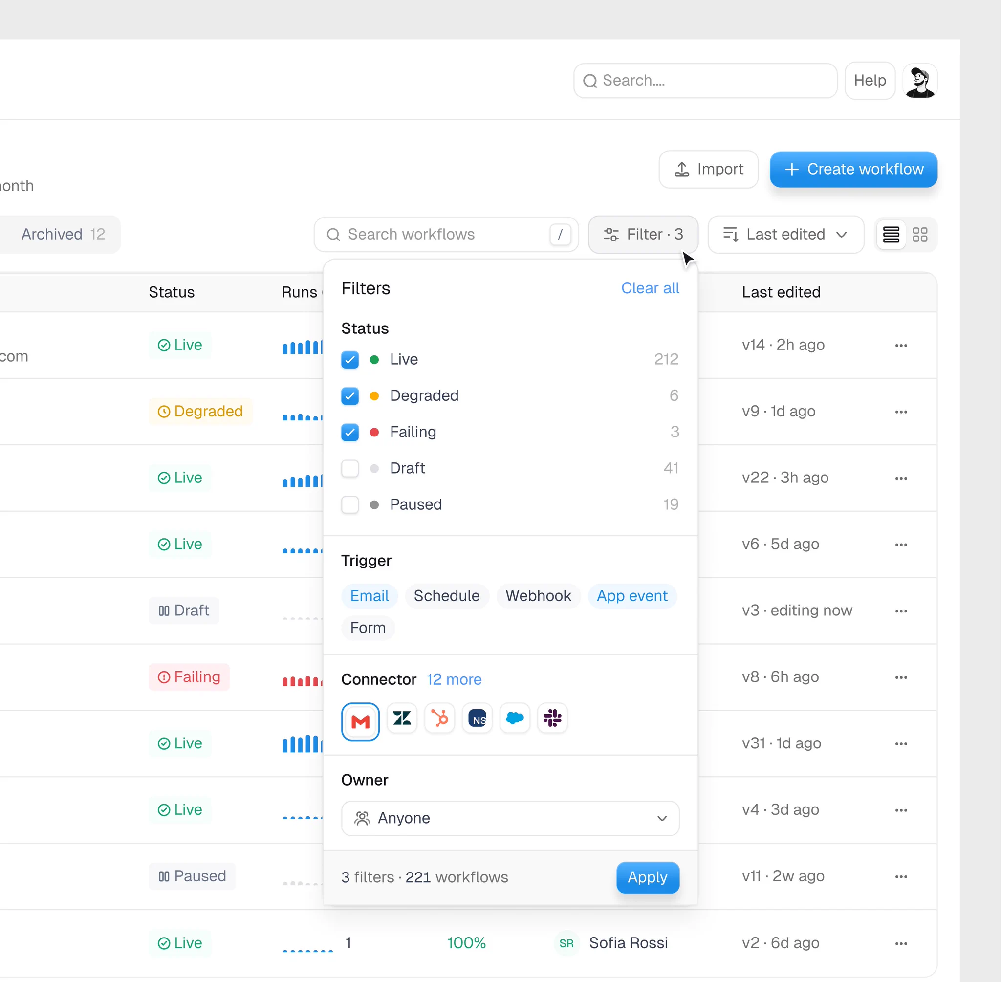This screenshot has height=982, width=1001.
Task: Select the Slack connector icon
Action: tap(552, 718)
